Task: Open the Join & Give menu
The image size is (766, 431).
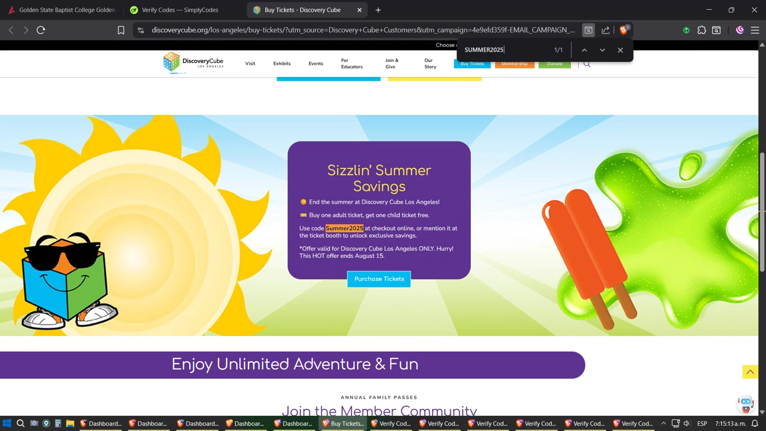Action: point(392,64)
